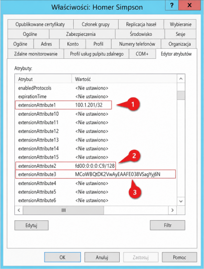The height and width of the screenshot is (269, 204).
Task: Open the Opublikowane certyfikaty tab
Action: click(40, 24)
